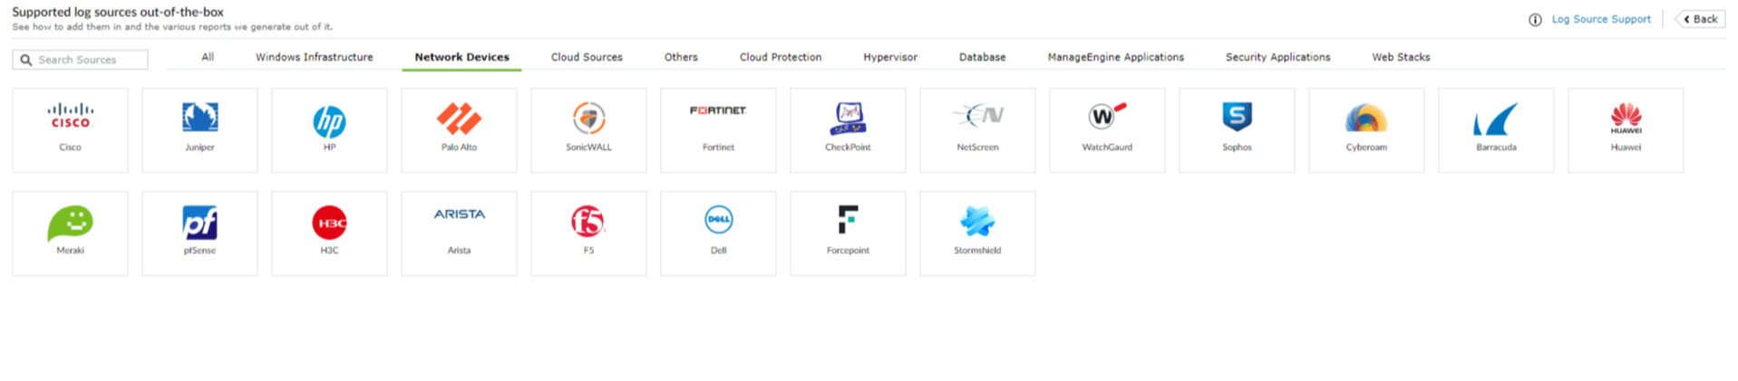Select the Huawei log source
Viewport: 1738px width, 381px height.
click(x=1626, y=130)
